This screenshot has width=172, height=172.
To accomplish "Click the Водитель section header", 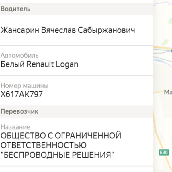I will [x=15, y=9].
